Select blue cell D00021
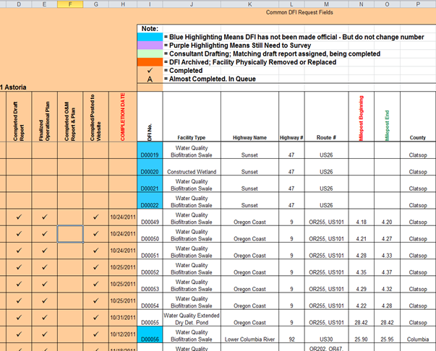 [150, 184]
